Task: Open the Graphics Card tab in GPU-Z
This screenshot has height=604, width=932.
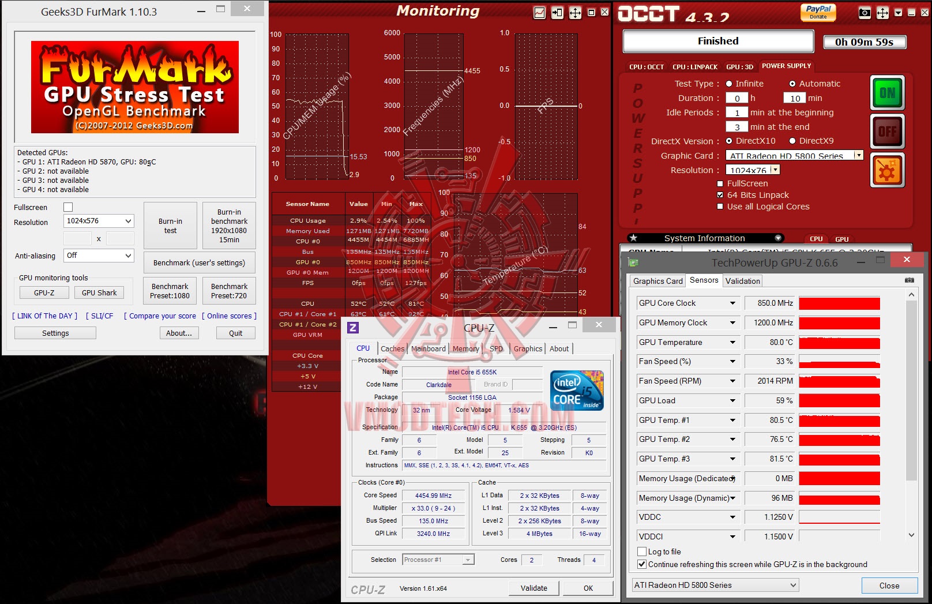Action: point(657,281)
